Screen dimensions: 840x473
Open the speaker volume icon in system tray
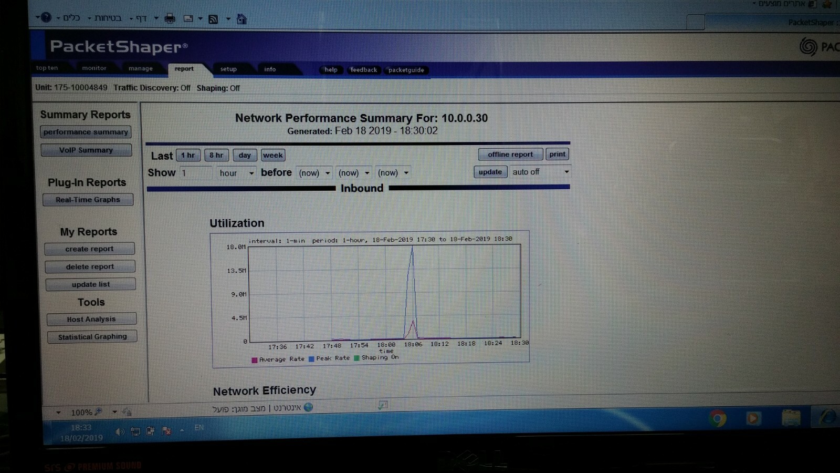tap(119, 431)
